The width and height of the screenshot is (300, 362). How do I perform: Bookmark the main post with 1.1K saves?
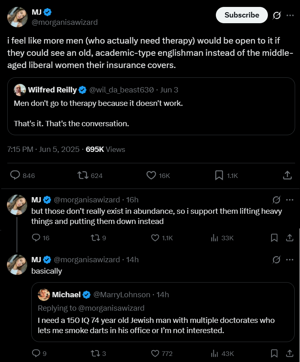coord(219,175)
